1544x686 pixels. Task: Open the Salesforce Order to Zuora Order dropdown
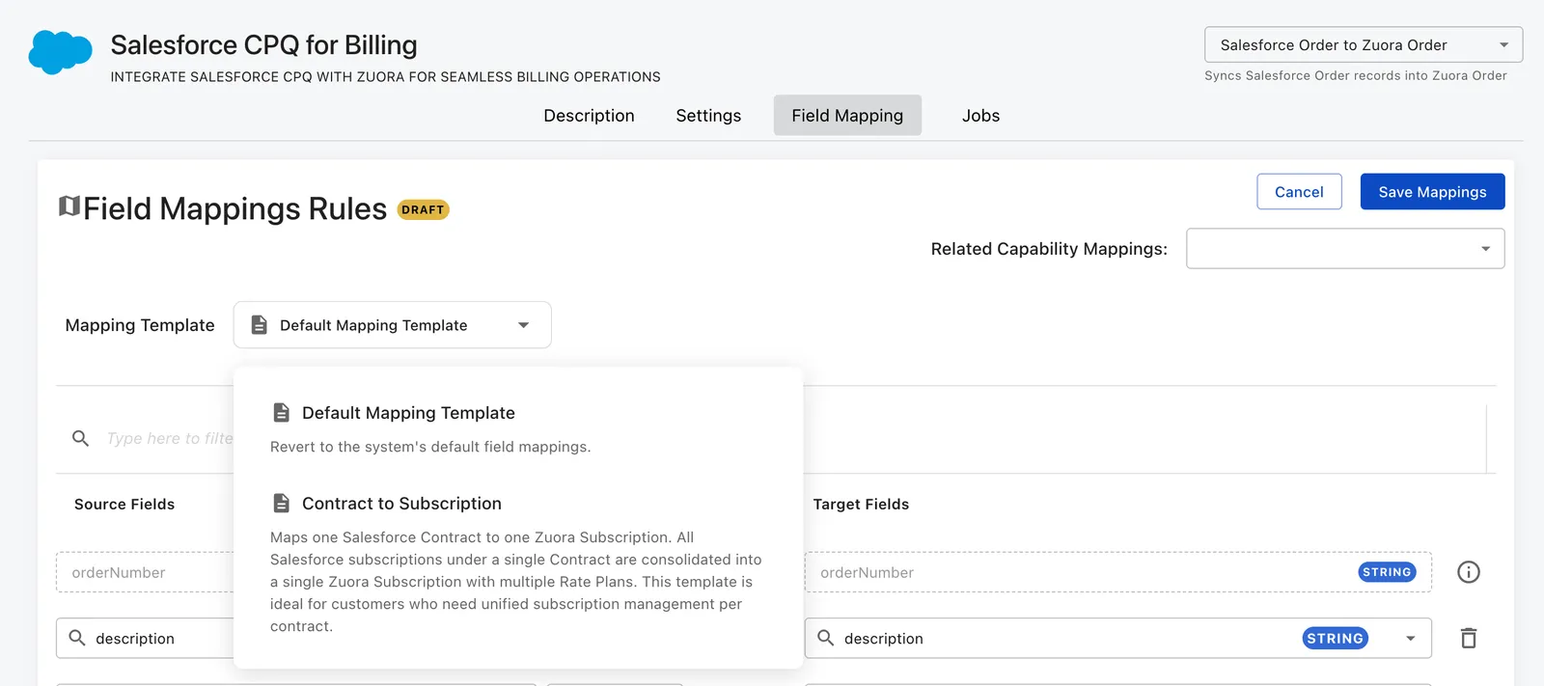tap(1364, 45)
